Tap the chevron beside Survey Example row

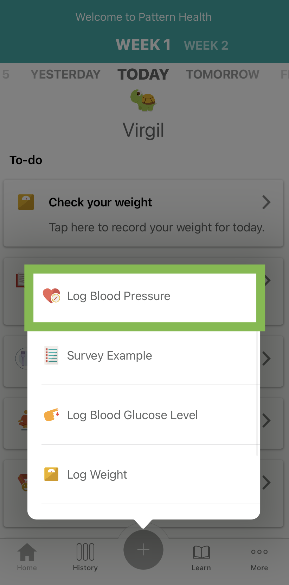(x=266, y=359)
